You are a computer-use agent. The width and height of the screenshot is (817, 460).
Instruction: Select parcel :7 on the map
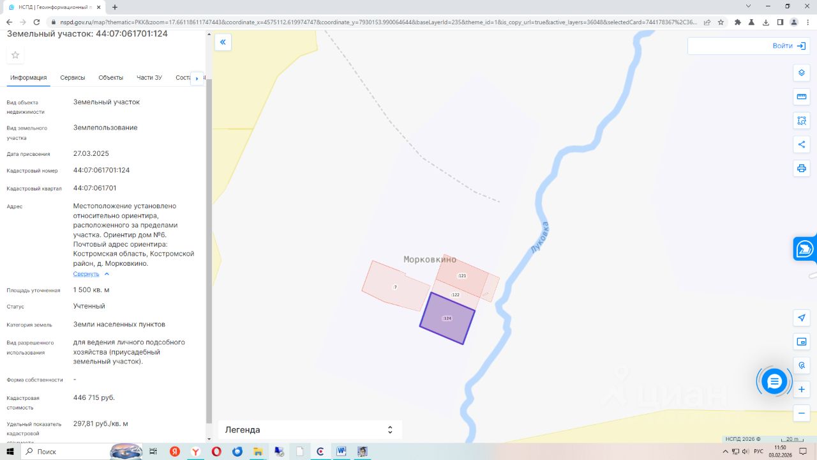click(x=395, y=287)
